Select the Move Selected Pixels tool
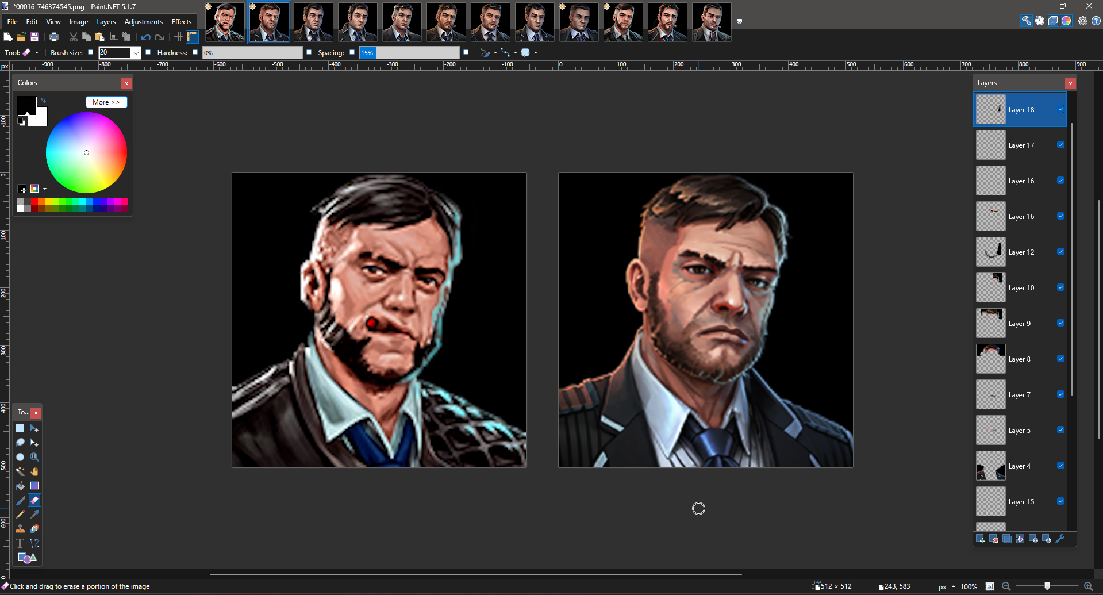This screenshot has height=595, width=1103. [34, 428]
